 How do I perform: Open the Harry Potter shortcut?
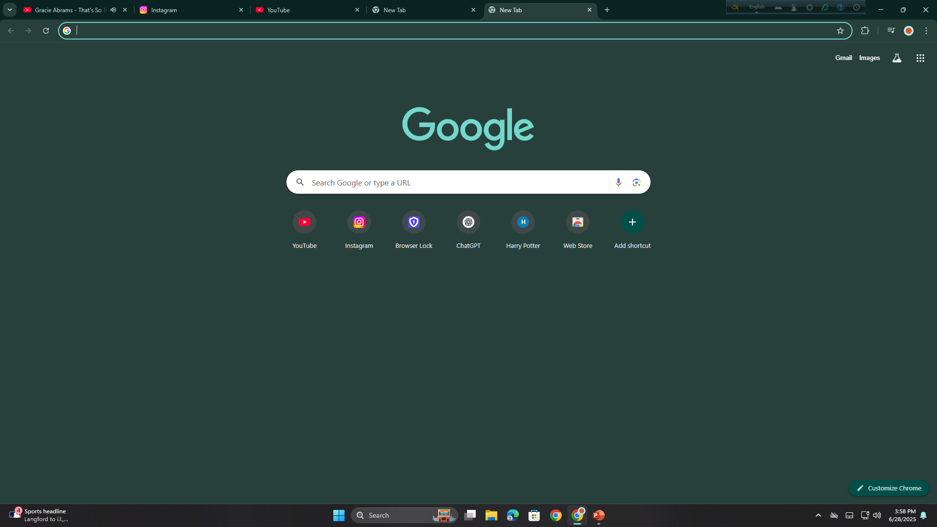point(523,230)
